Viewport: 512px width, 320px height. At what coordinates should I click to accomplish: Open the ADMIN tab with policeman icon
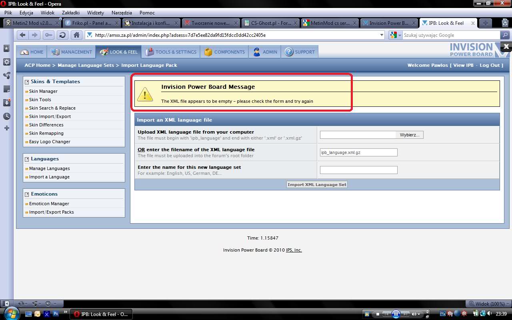(x=264, y=52)
